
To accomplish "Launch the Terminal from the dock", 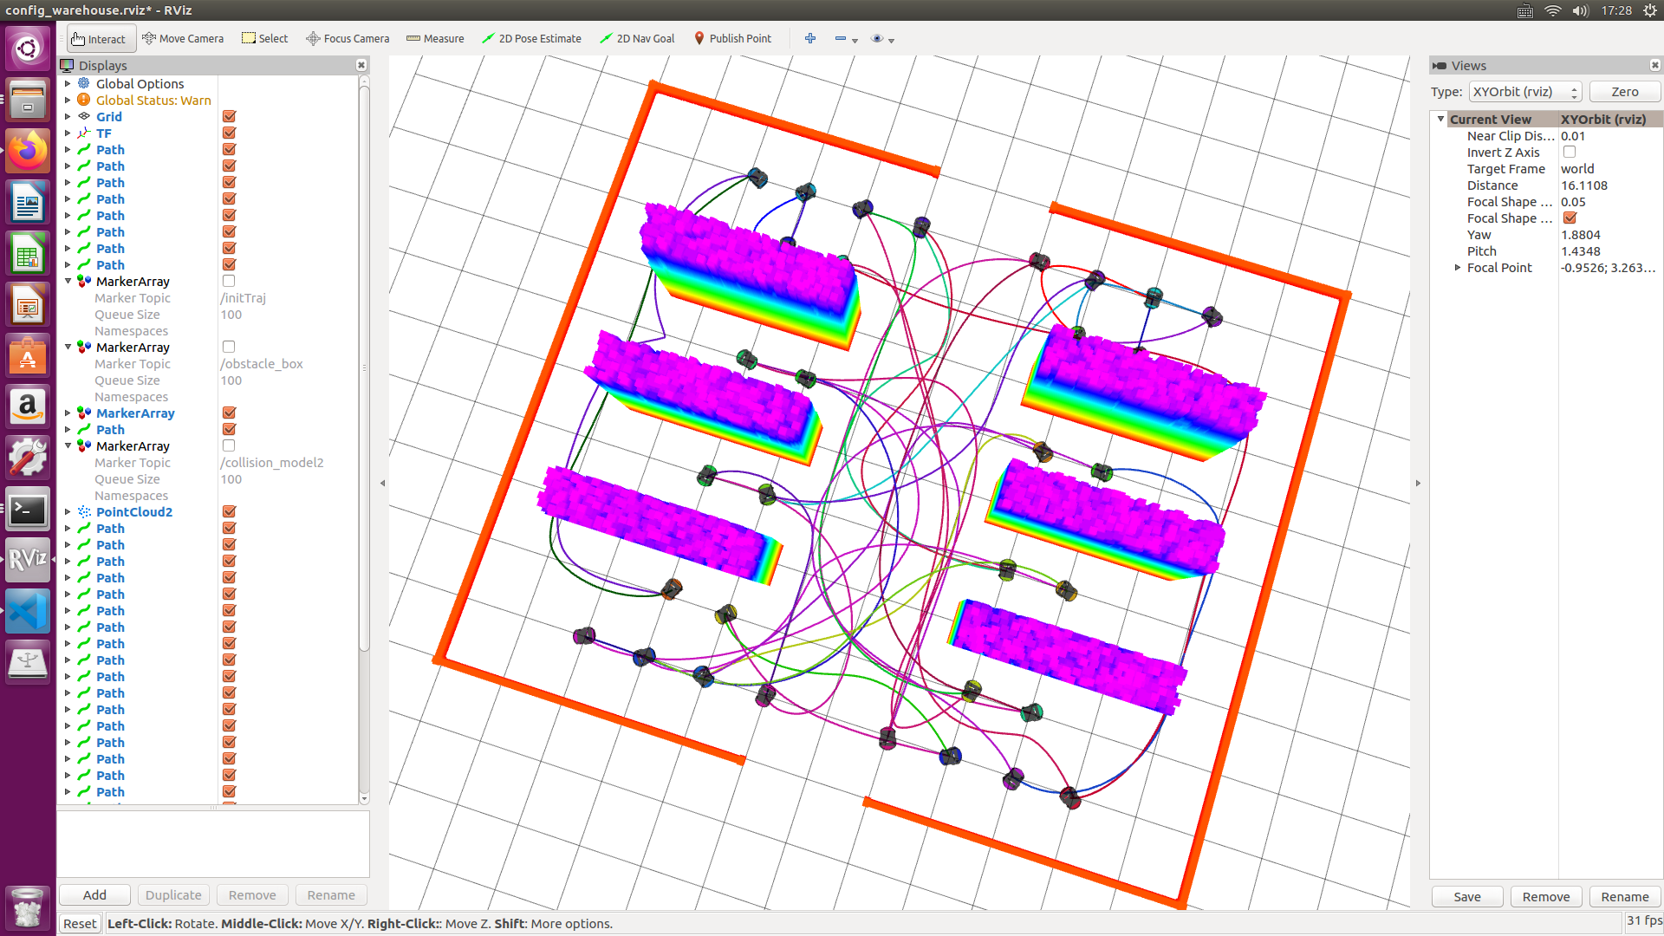I will (x=28, y=510).
